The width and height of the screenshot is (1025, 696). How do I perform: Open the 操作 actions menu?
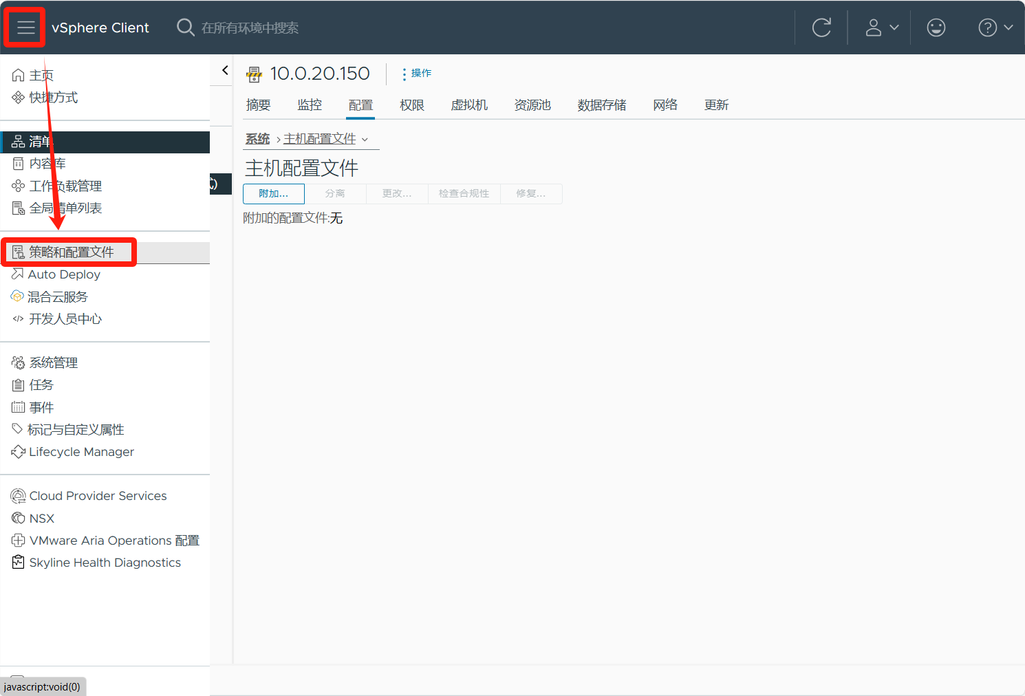click(x=417, y=73)
